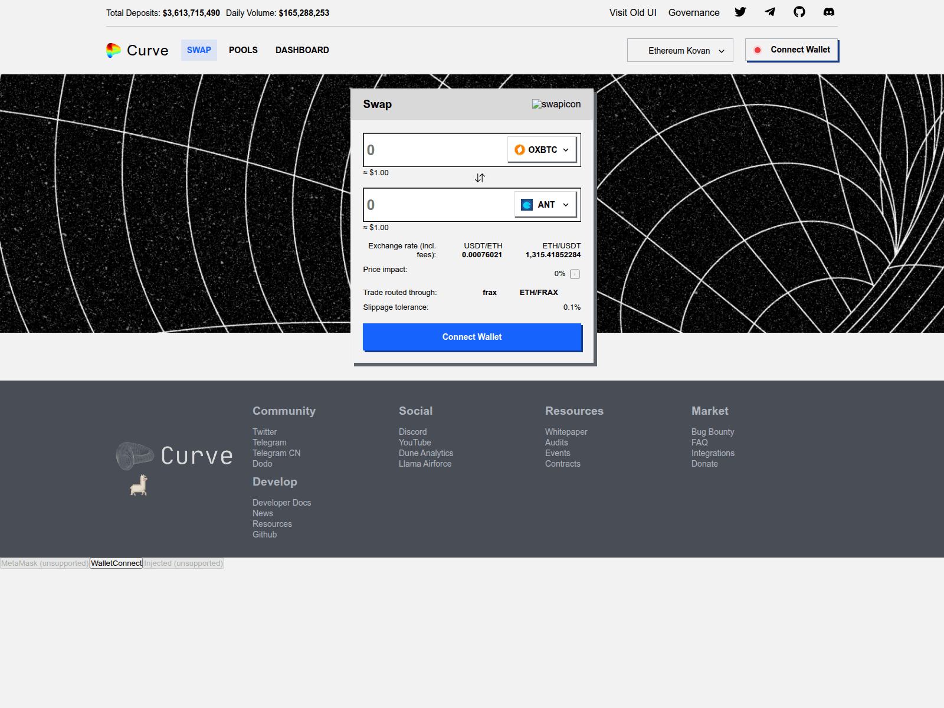The width and height of the screenshot is (944, 708).
Task: Open the Contracts link
Action: [x=563, y=464]
